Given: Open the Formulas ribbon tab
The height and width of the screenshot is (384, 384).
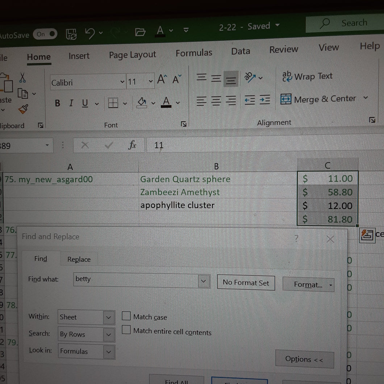Looking at the screenshot, I should [x=194, y=53].
